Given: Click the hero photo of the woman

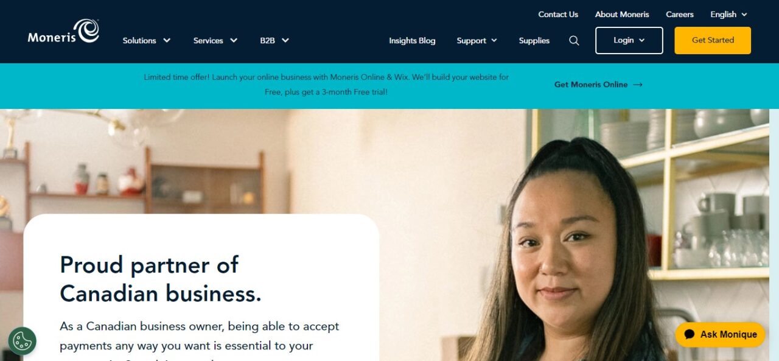Looking at the screenshot, I should (x=578, y=244).
